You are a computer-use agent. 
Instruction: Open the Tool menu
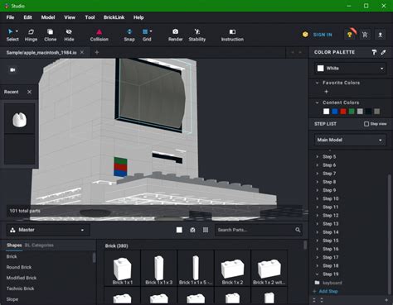tap(90, 17)
